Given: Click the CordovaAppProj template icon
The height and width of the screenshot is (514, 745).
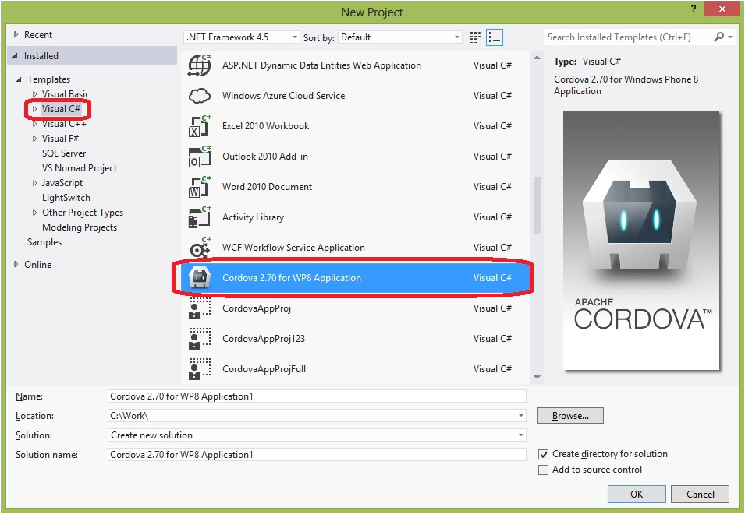Looking at the screenshot, I should (x=200, y=308).
